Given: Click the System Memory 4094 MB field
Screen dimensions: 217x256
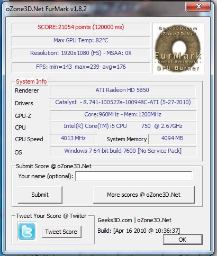Looking at the screenshot, I should tap(173, 139).
